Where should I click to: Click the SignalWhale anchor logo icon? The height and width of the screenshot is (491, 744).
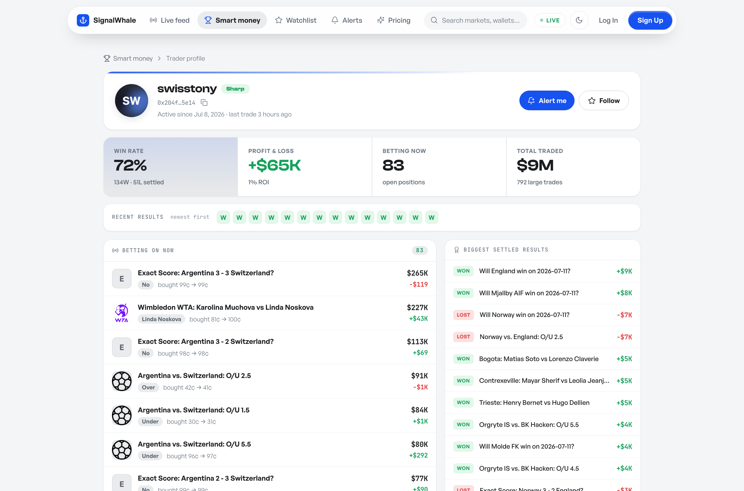(83, 20)
